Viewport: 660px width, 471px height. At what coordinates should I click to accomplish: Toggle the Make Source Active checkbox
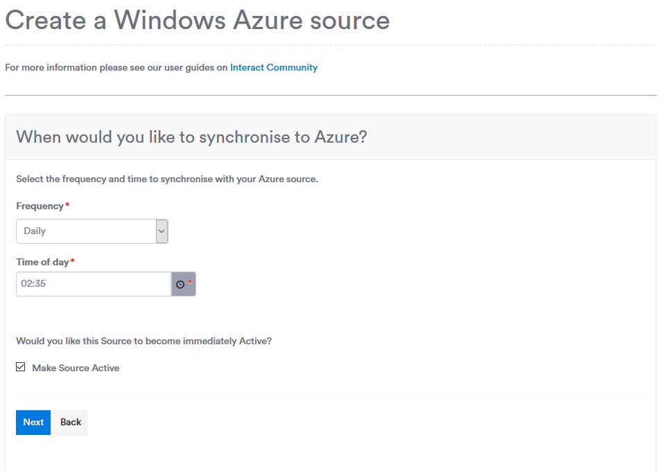pos(21,367)
